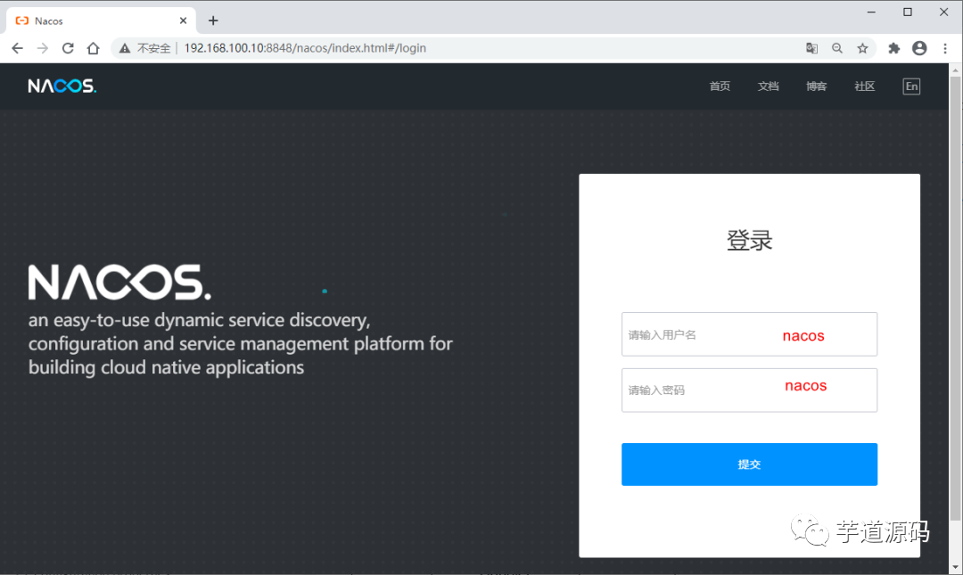Maximize the browser window
Image resolution: width=963 pixels, height=575 pixels.
pyautogui.click(x=908, y=12)
